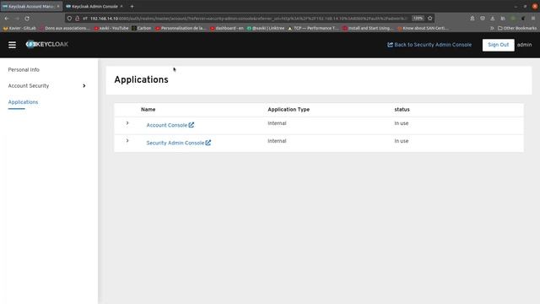Open the browser downloads icon
This screenshot has height=304, width=540.
tap(493, 19)
